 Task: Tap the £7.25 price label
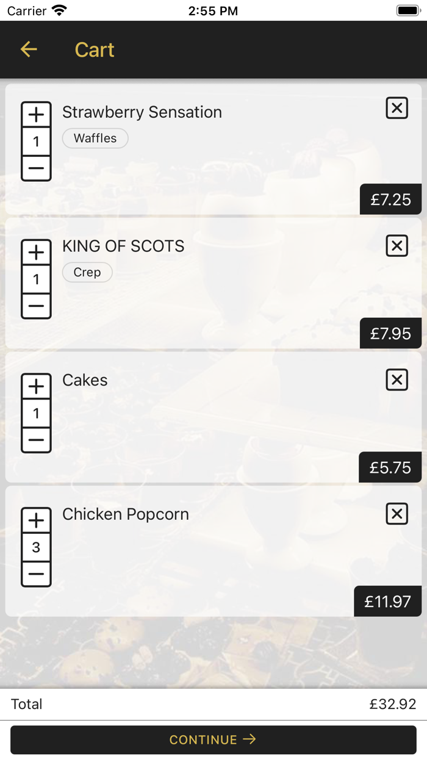pos(390,200)
